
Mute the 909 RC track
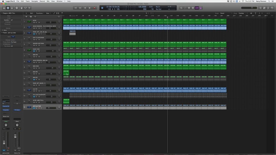tap(34, 80)
